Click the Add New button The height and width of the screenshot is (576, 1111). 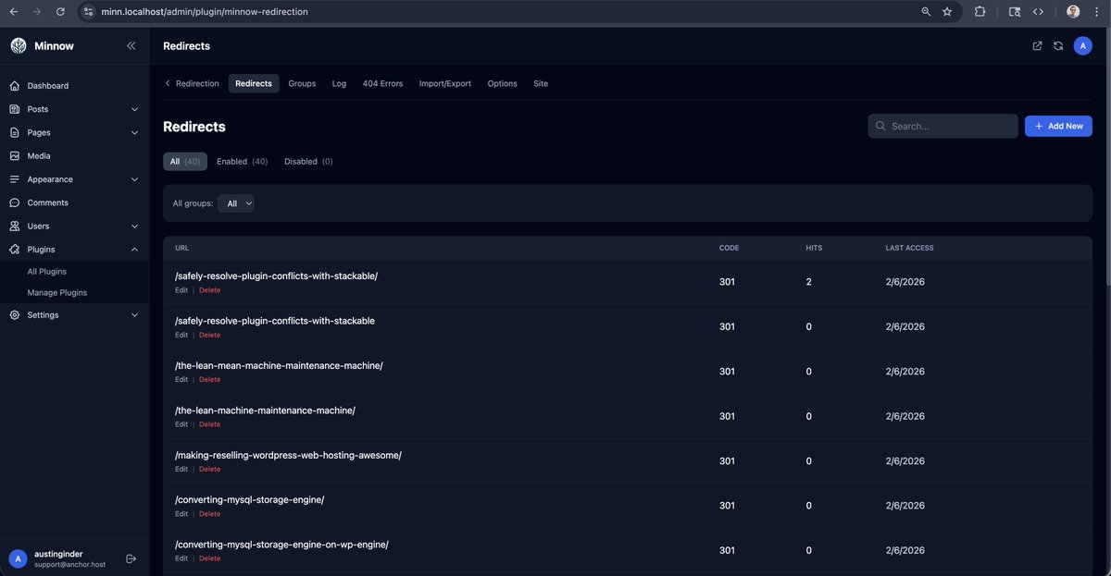point(1058,126)
